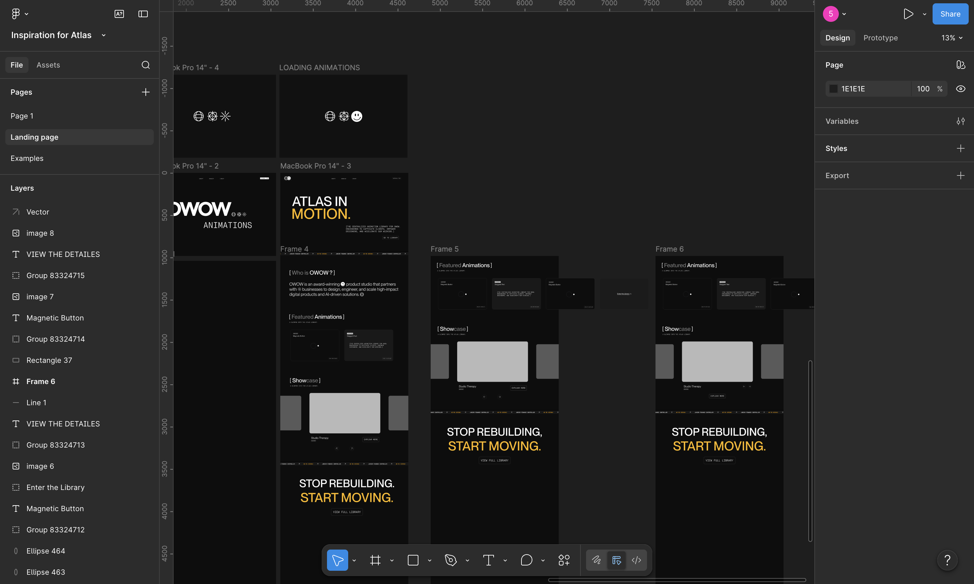The image size is (974, 584).
Task: Click the MacBook Pro 14" - 3 label
Action: pos(315,166)
